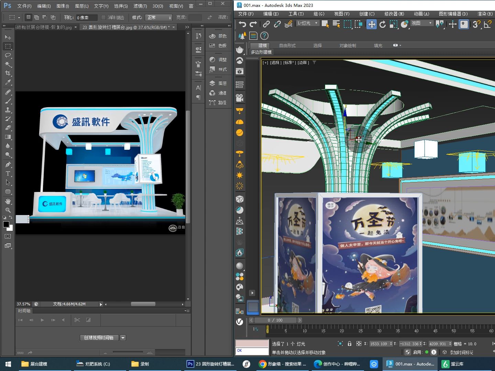Open the 图层(L) menu in Photoshop
Viewport: 495px width, 371px height.
[82, 6]
